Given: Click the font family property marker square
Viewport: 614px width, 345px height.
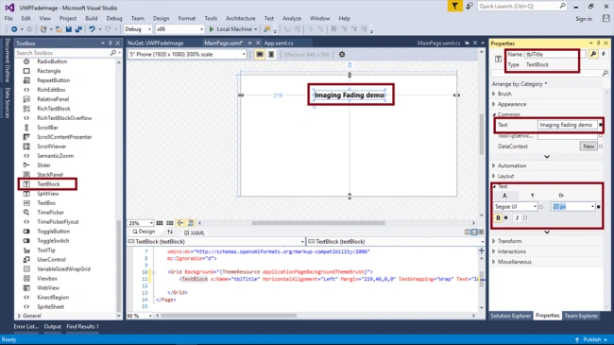Looking at the screenshot, I should tap(541, 207).
